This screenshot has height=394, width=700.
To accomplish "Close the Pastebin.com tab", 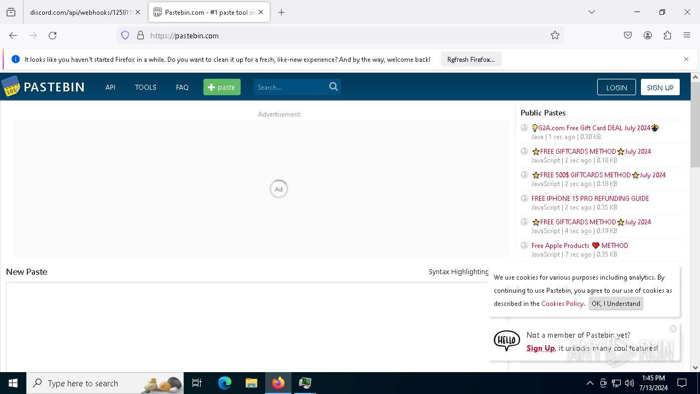I will 261,12.
